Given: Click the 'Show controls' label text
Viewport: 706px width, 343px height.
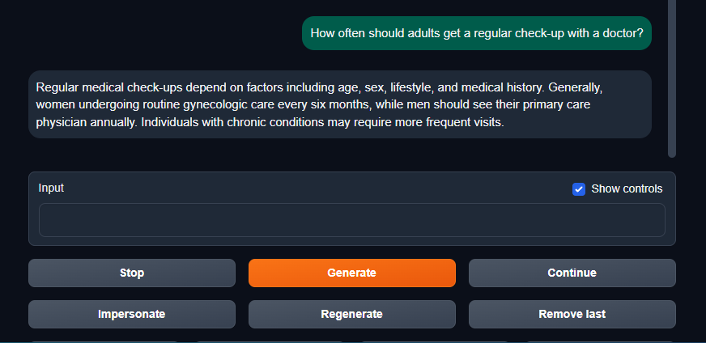Looking at the screenshot, I should click(626, 188).
